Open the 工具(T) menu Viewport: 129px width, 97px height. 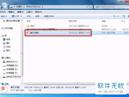pyautogui.click(x=29, y=12)
